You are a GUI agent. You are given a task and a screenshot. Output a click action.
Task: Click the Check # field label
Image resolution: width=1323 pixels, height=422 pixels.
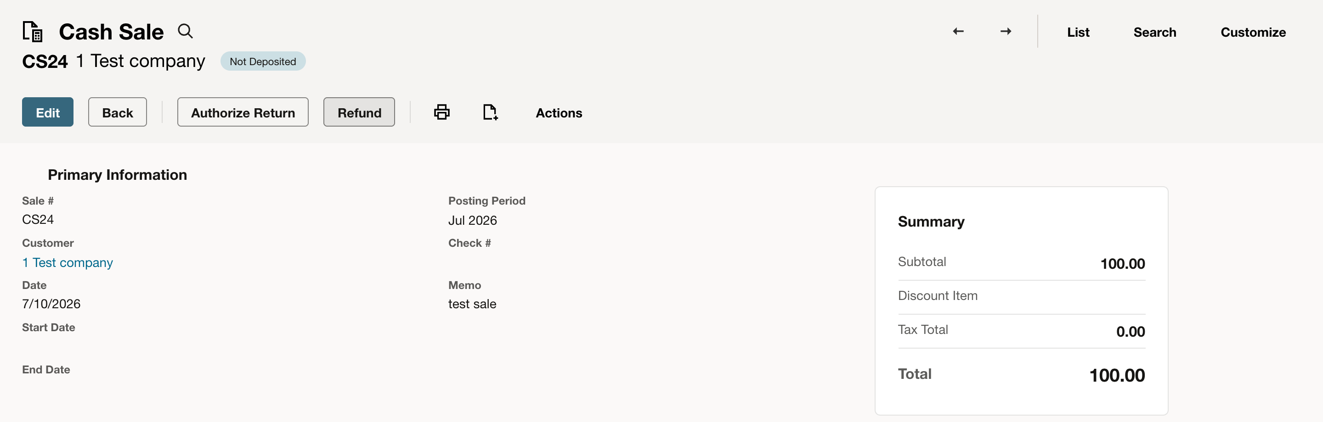(x=469, y=243)
